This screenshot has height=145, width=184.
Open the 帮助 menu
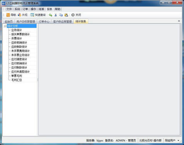tap(57, 9)
